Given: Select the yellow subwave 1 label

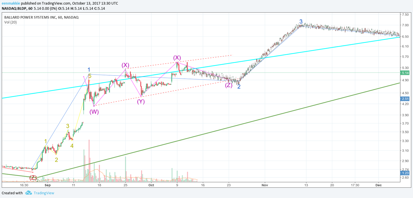Looking at the screenshot, I should (x=46, y=141).
